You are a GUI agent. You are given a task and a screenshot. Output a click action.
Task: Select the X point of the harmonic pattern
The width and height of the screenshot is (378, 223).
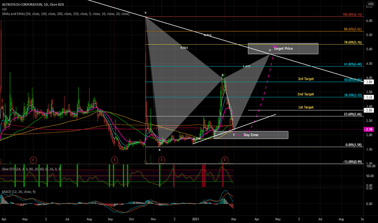pos(145,13)
